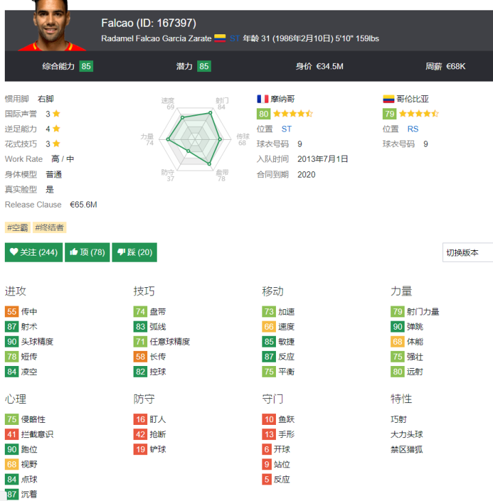
Task: Click the 综合能力 85 rating badge
Action: click(x=86, y=66)
